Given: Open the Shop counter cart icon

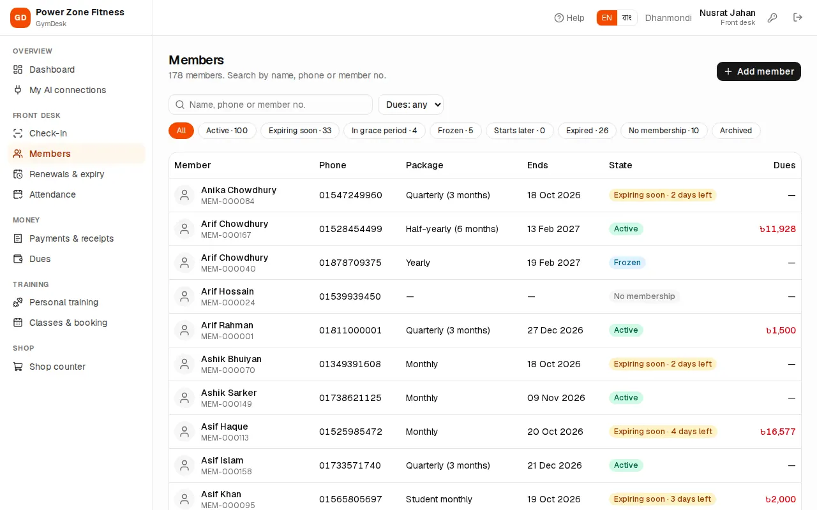Looking at the screenshot, I should 18,367.
